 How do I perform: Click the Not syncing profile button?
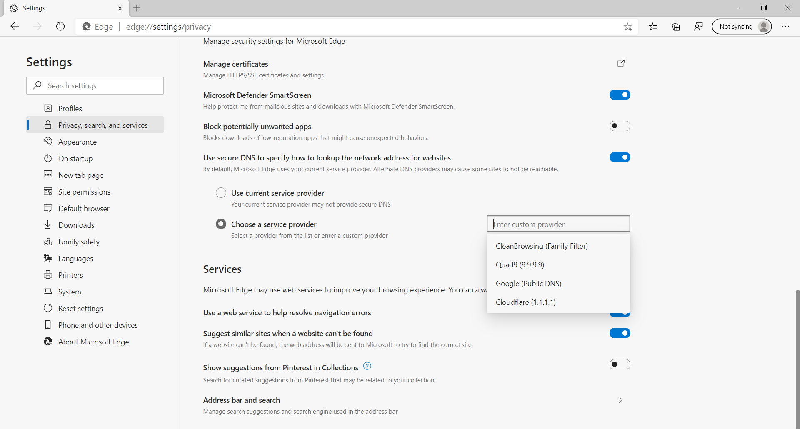[x=742, y=27]
